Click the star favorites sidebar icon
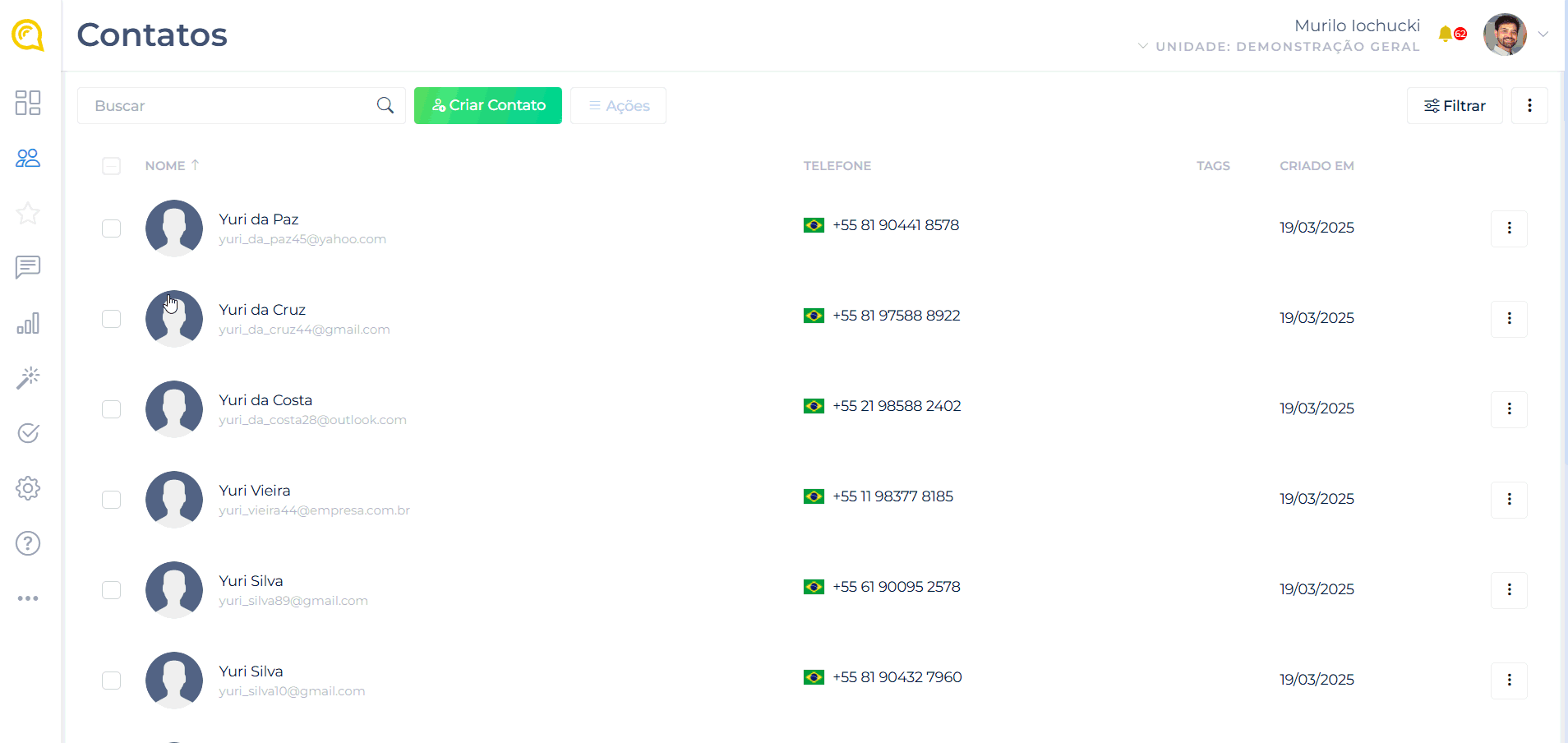1568x743 pixels. (x=28, y=214)
